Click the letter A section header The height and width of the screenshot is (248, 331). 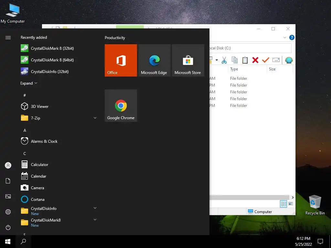[x=25, y=130]
